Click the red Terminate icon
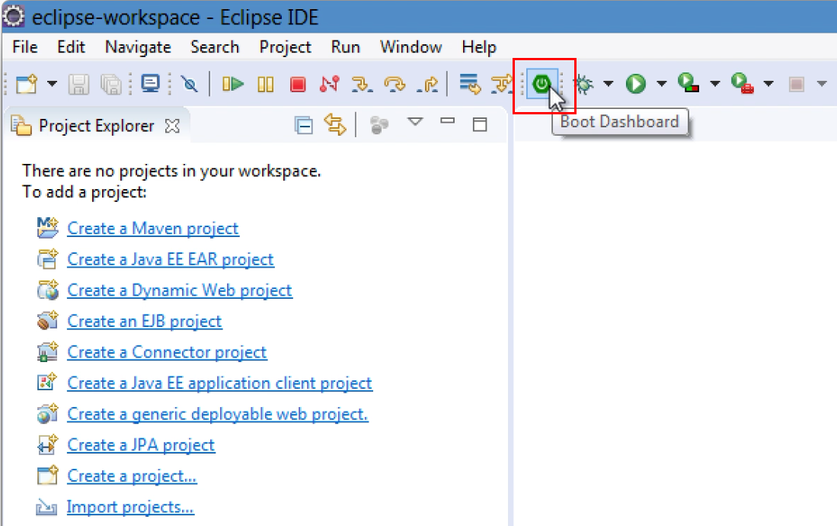Viewport: 837px width, 526px height. point(298,85)
